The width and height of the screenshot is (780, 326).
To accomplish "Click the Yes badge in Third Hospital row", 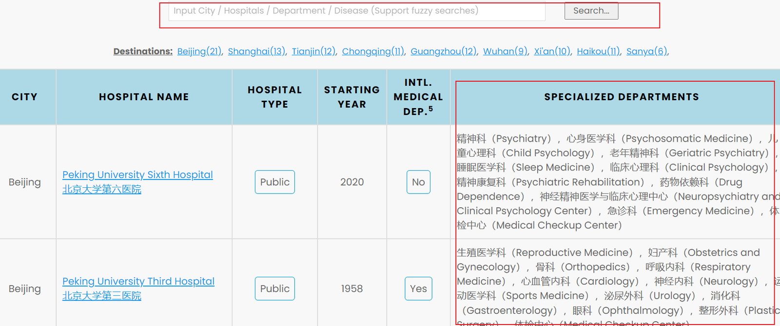I will click(x=418, y=289).
